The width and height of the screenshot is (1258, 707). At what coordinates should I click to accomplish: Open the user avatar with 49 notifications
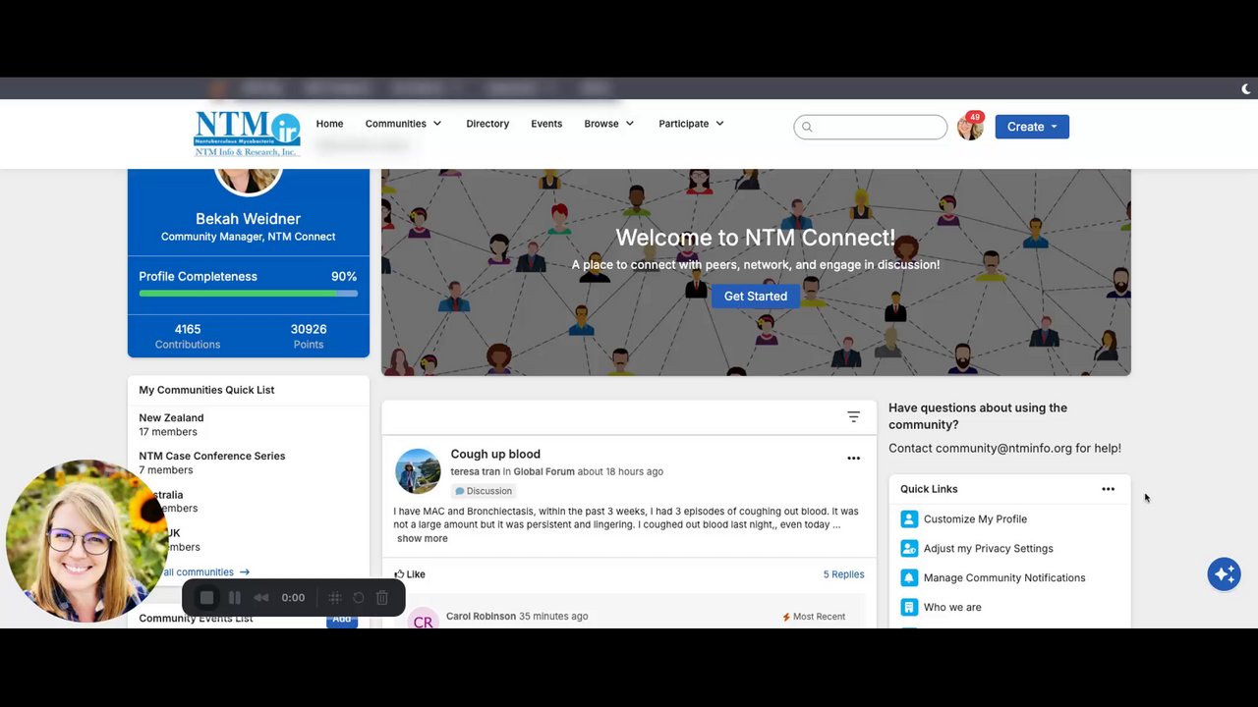pos(970,127)
